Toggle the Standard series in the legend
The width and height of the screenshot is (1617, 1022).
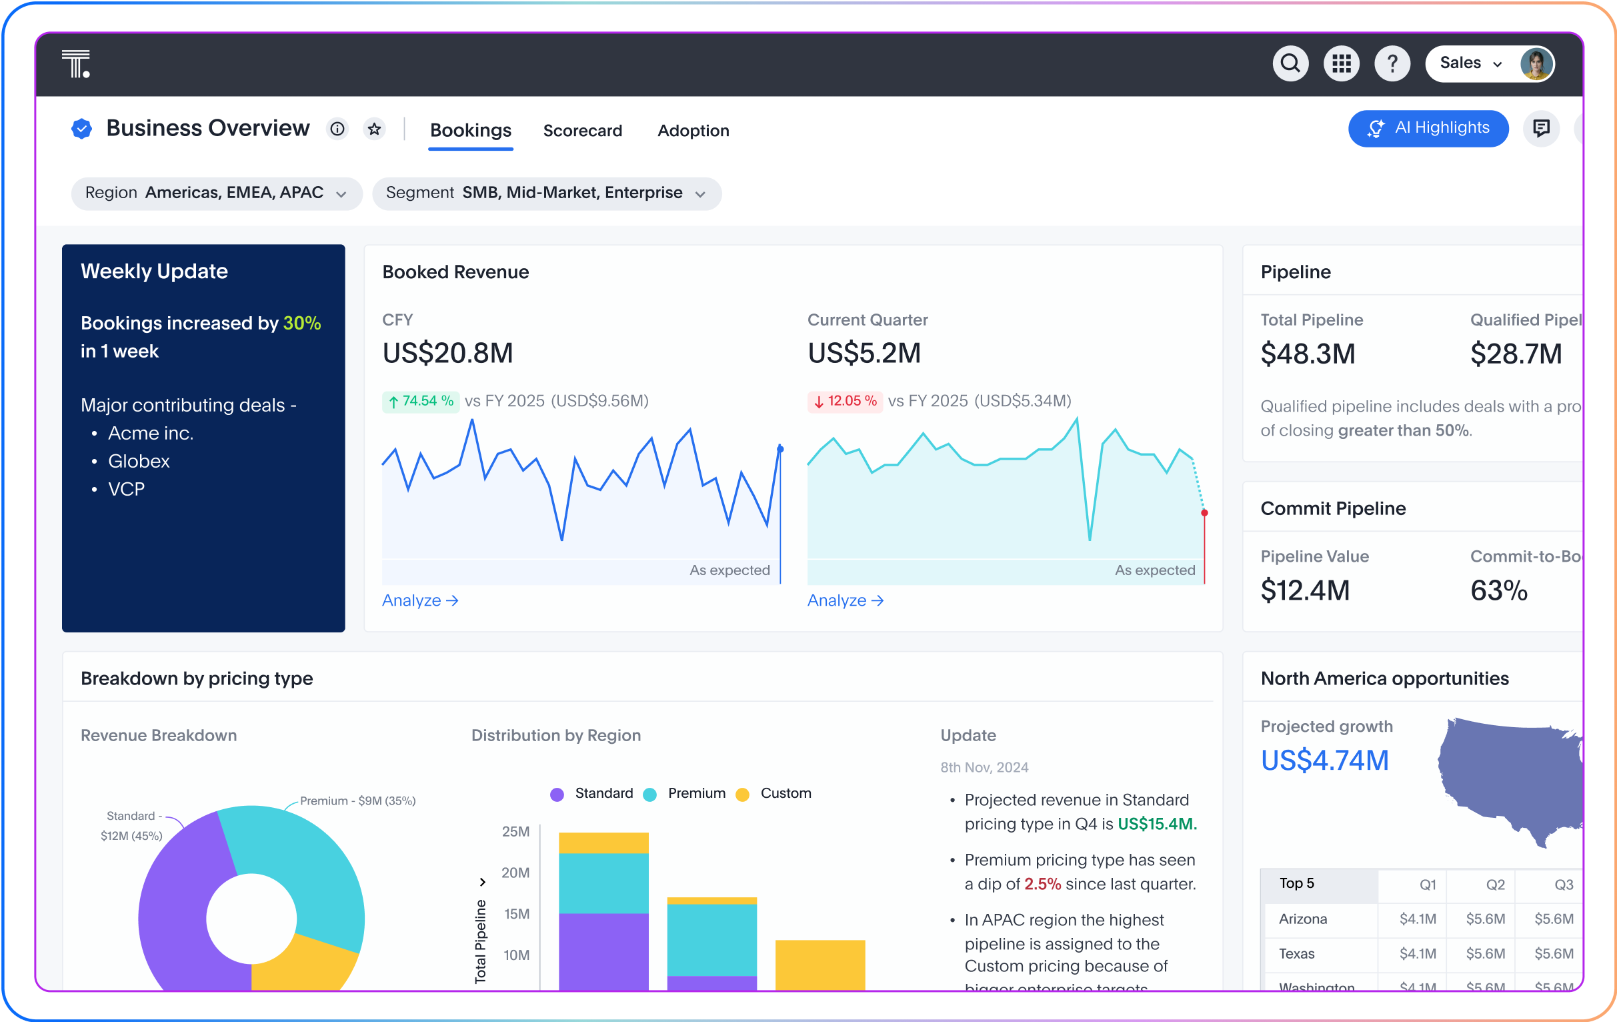pos(603,794)
